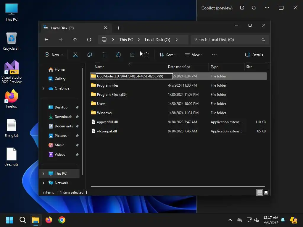This screenshot has height=227, width=303.
Task: Select the vfcompat.dll file
Action: (178, 131)
